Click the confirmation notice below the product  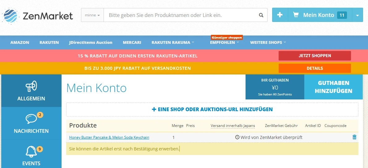[212, 149]
